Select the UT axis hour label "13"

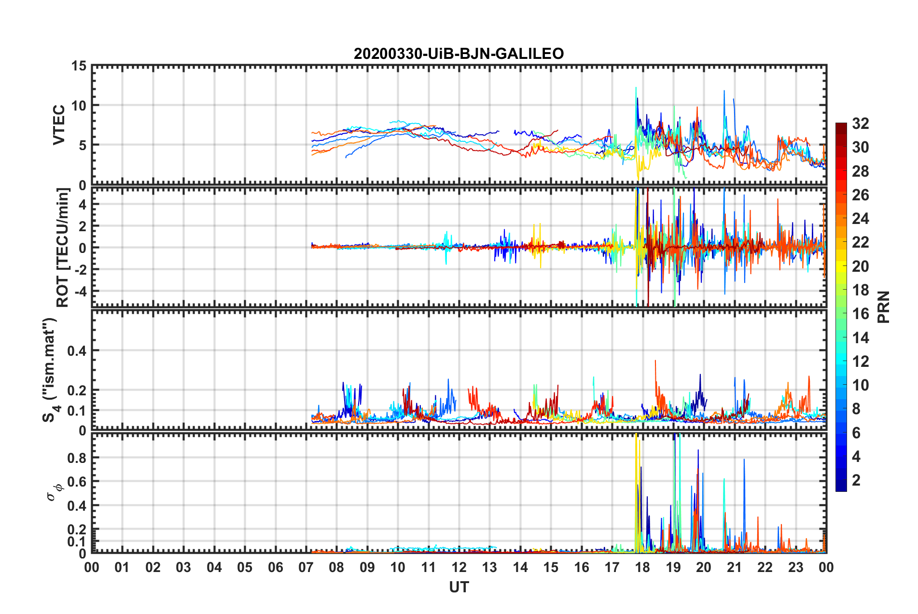coord(489,567)
